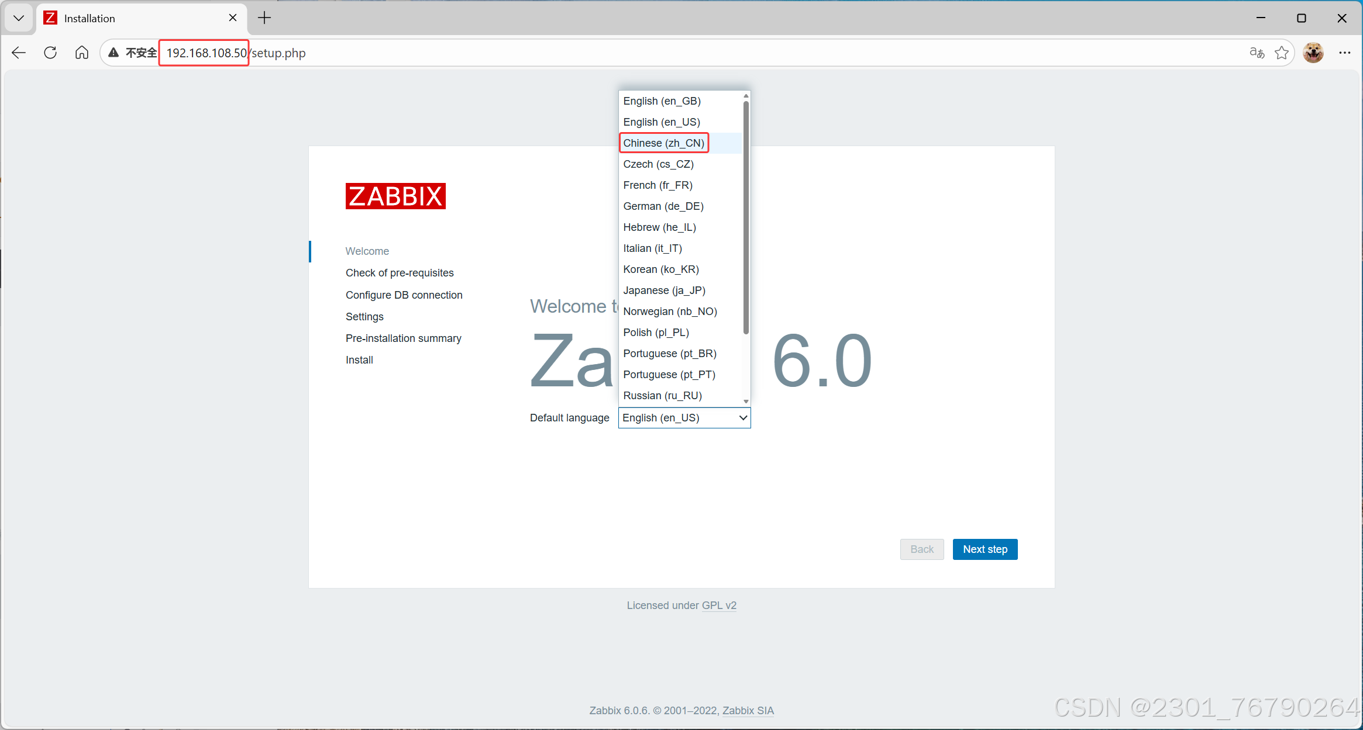This screenshot has width=1363, height=730.
Task: Open the GPL v2 license link
Action: [719, 606]
